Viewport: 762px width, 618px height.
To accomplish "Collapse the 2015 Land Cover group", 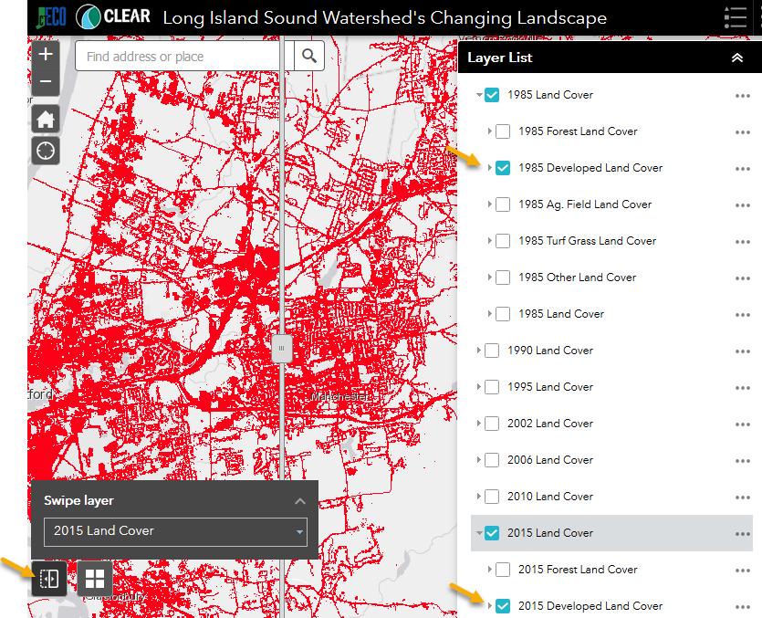I will tap(479, 533).
